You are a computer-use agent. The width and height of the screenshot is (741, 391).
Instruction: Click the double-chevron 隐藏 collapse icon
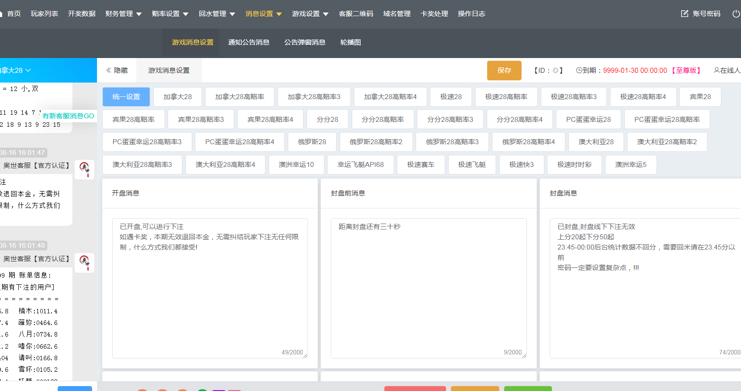click(109, 71)
